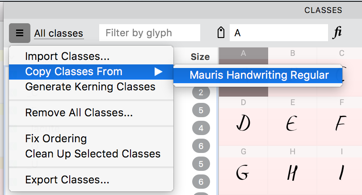Select the glyph G cell
362x195 pixels.
point(244,170)
